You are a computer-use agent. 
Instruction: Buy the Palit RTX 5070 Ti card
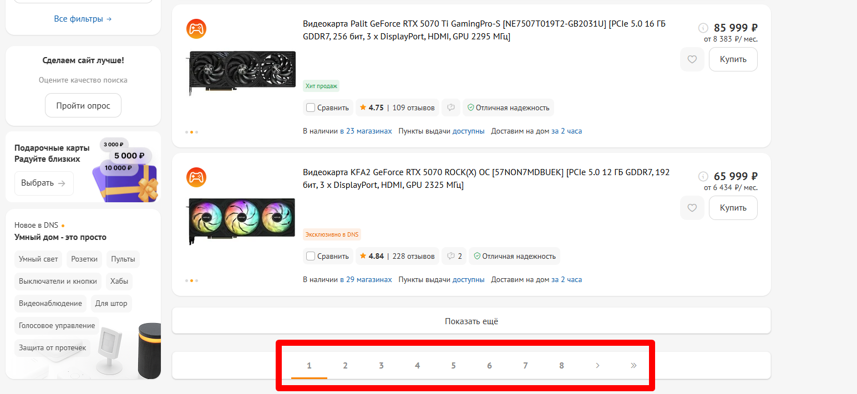[x=733, y=59]
